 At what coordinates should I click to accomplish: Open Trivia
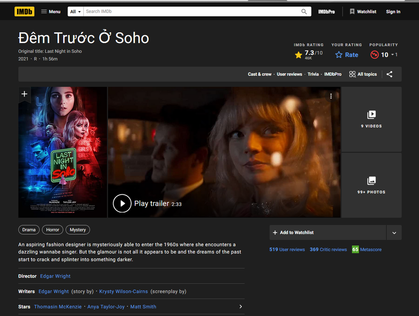313,74
